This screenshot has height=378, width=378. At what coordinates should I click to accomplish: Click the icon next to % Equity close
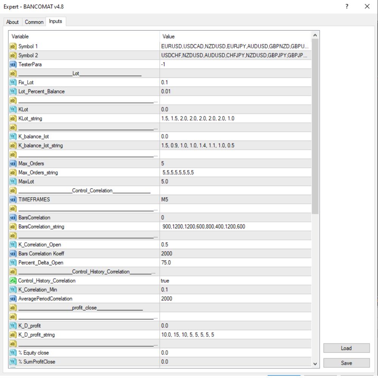[13, 353]
